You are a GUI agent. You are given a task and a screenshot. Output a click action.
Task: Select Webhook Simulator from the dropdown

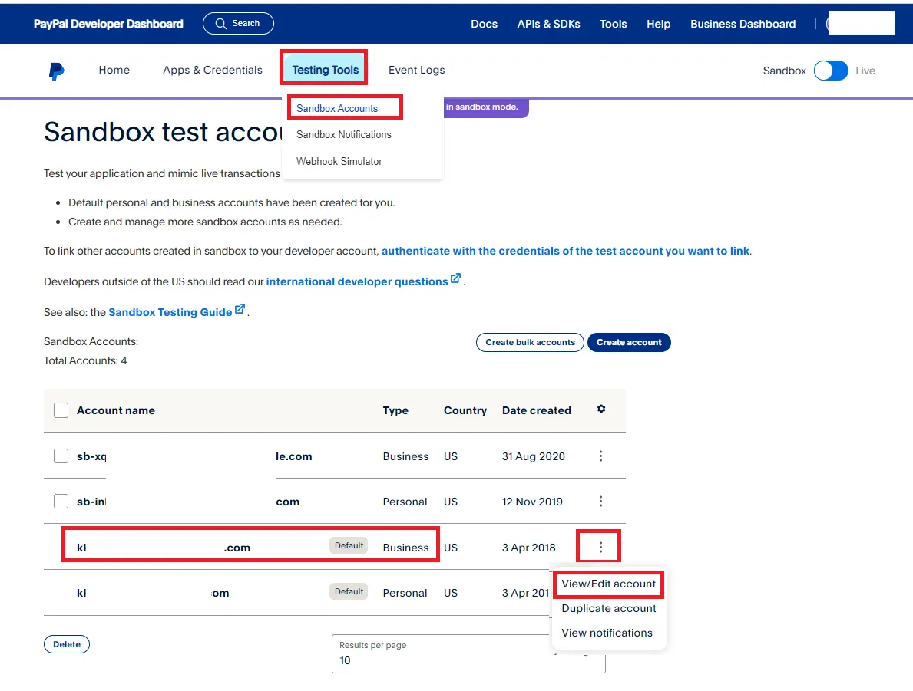coord(339,161)
